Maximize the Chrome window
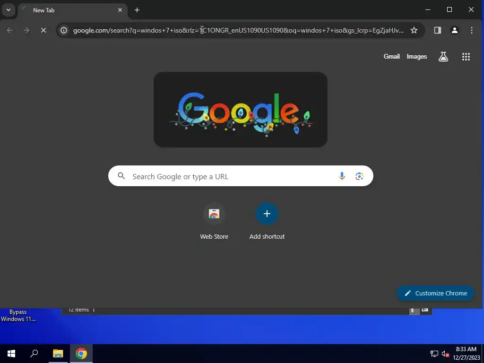This screenshot has width=484, height=363. coord(449,10)
